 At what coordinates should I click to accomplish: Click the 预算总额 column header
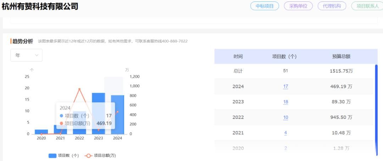(x=341, y=56)
